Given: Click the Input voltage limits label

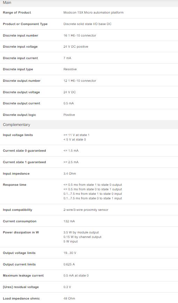Looking at the screenshot, I should 18,135.
